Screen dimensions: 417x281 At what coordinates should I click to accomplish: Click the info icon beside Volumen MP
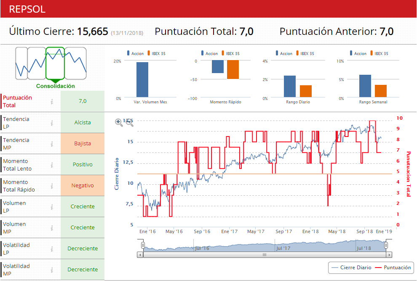[52, 228]
